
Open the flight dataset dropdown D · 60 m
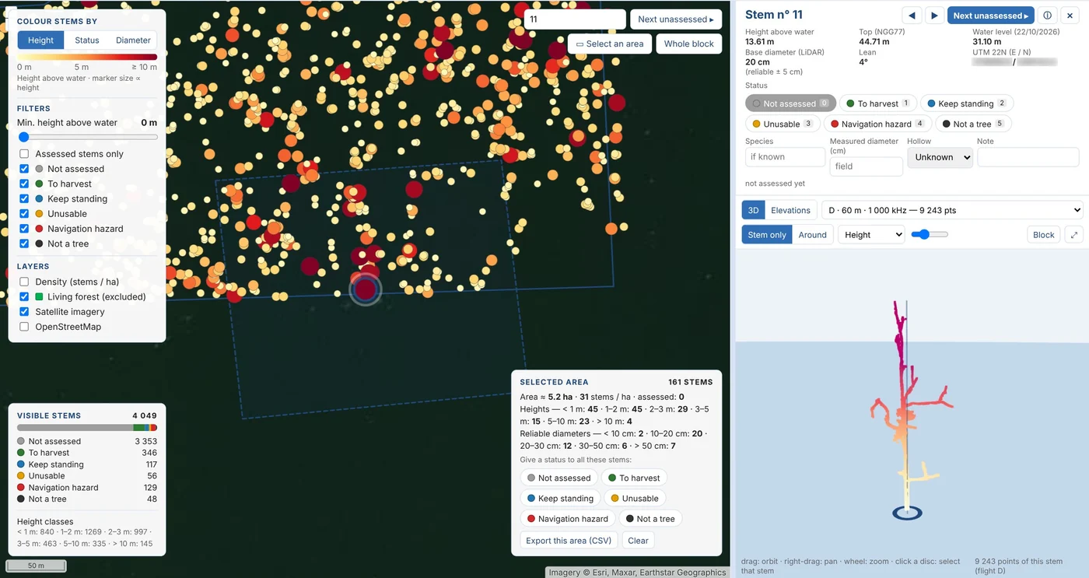click(952, 210)
